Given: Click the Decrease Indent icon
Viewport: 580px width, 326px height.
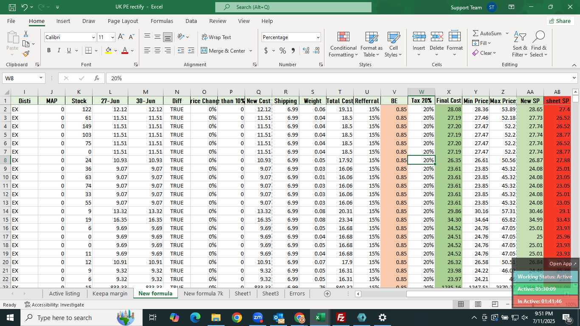Looking at the screenshot, I should (180, 51).
